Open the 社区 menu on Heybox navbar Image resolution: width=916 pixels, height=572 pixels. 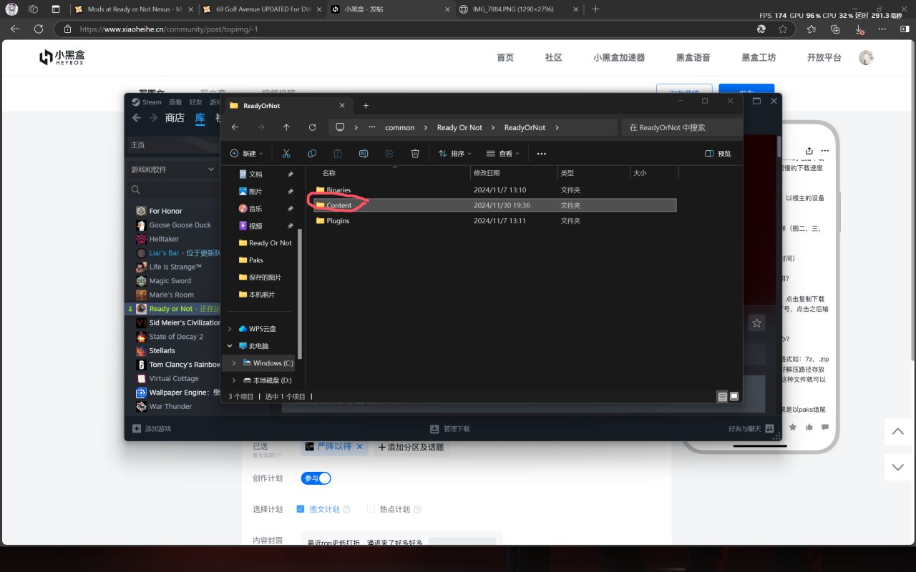click(553, 58)
